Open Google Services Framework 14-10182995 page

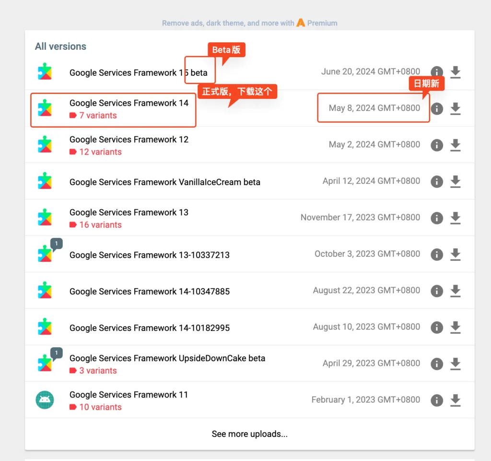pyautogui.click(x=149, y=328)
